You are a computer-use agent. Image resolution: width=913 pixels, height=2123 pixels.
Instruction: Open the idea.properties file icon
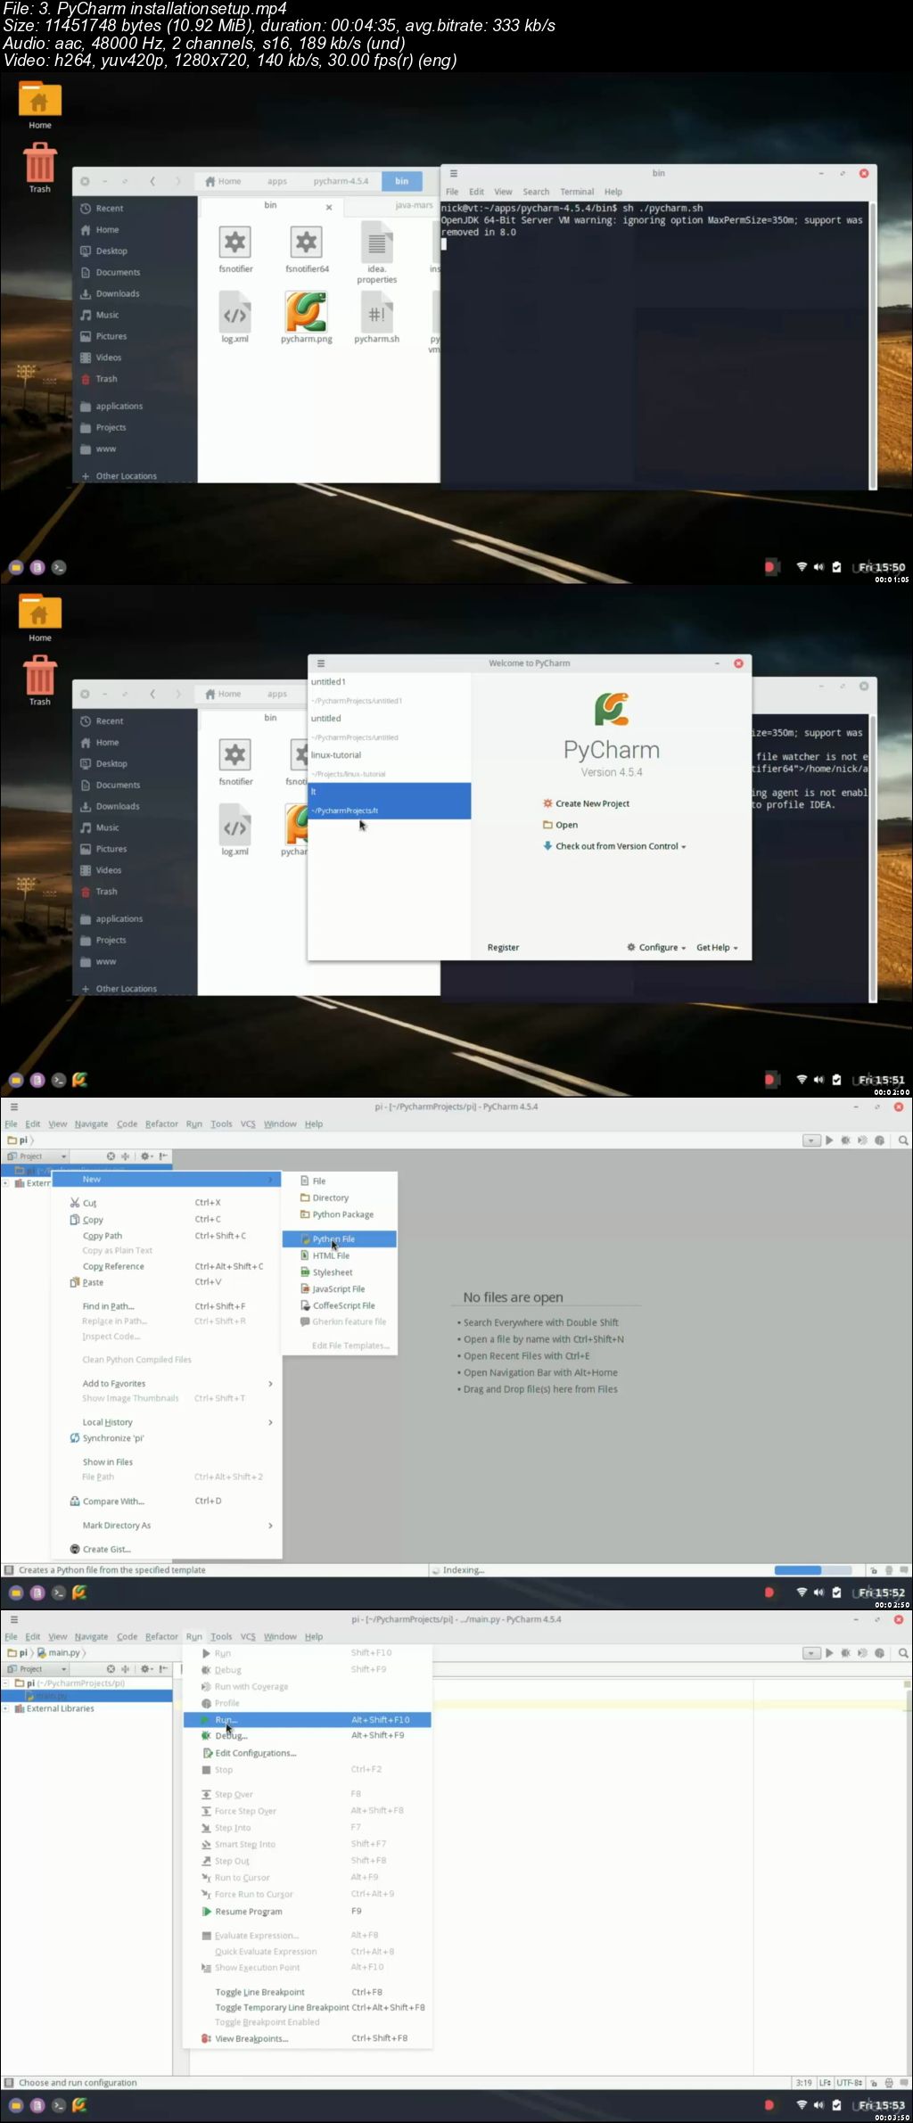tap(376, 242)
